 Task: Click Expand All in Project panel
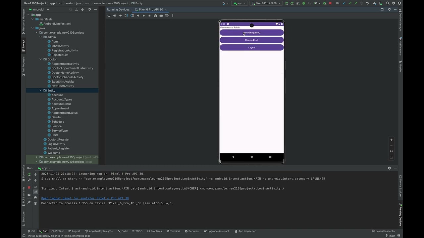(77, 9)
